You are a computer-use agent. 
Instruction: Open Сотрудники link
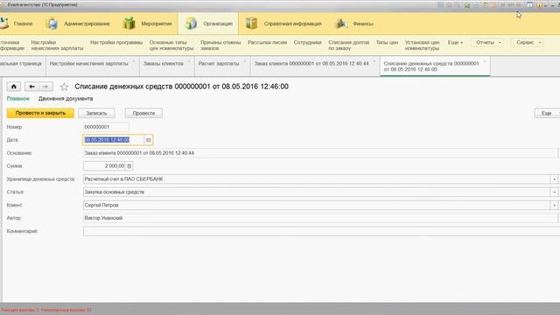(x=307, y=43)
